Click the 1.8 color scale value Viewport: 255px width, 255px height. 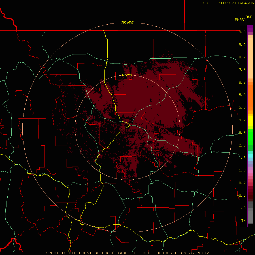(242, 158)
